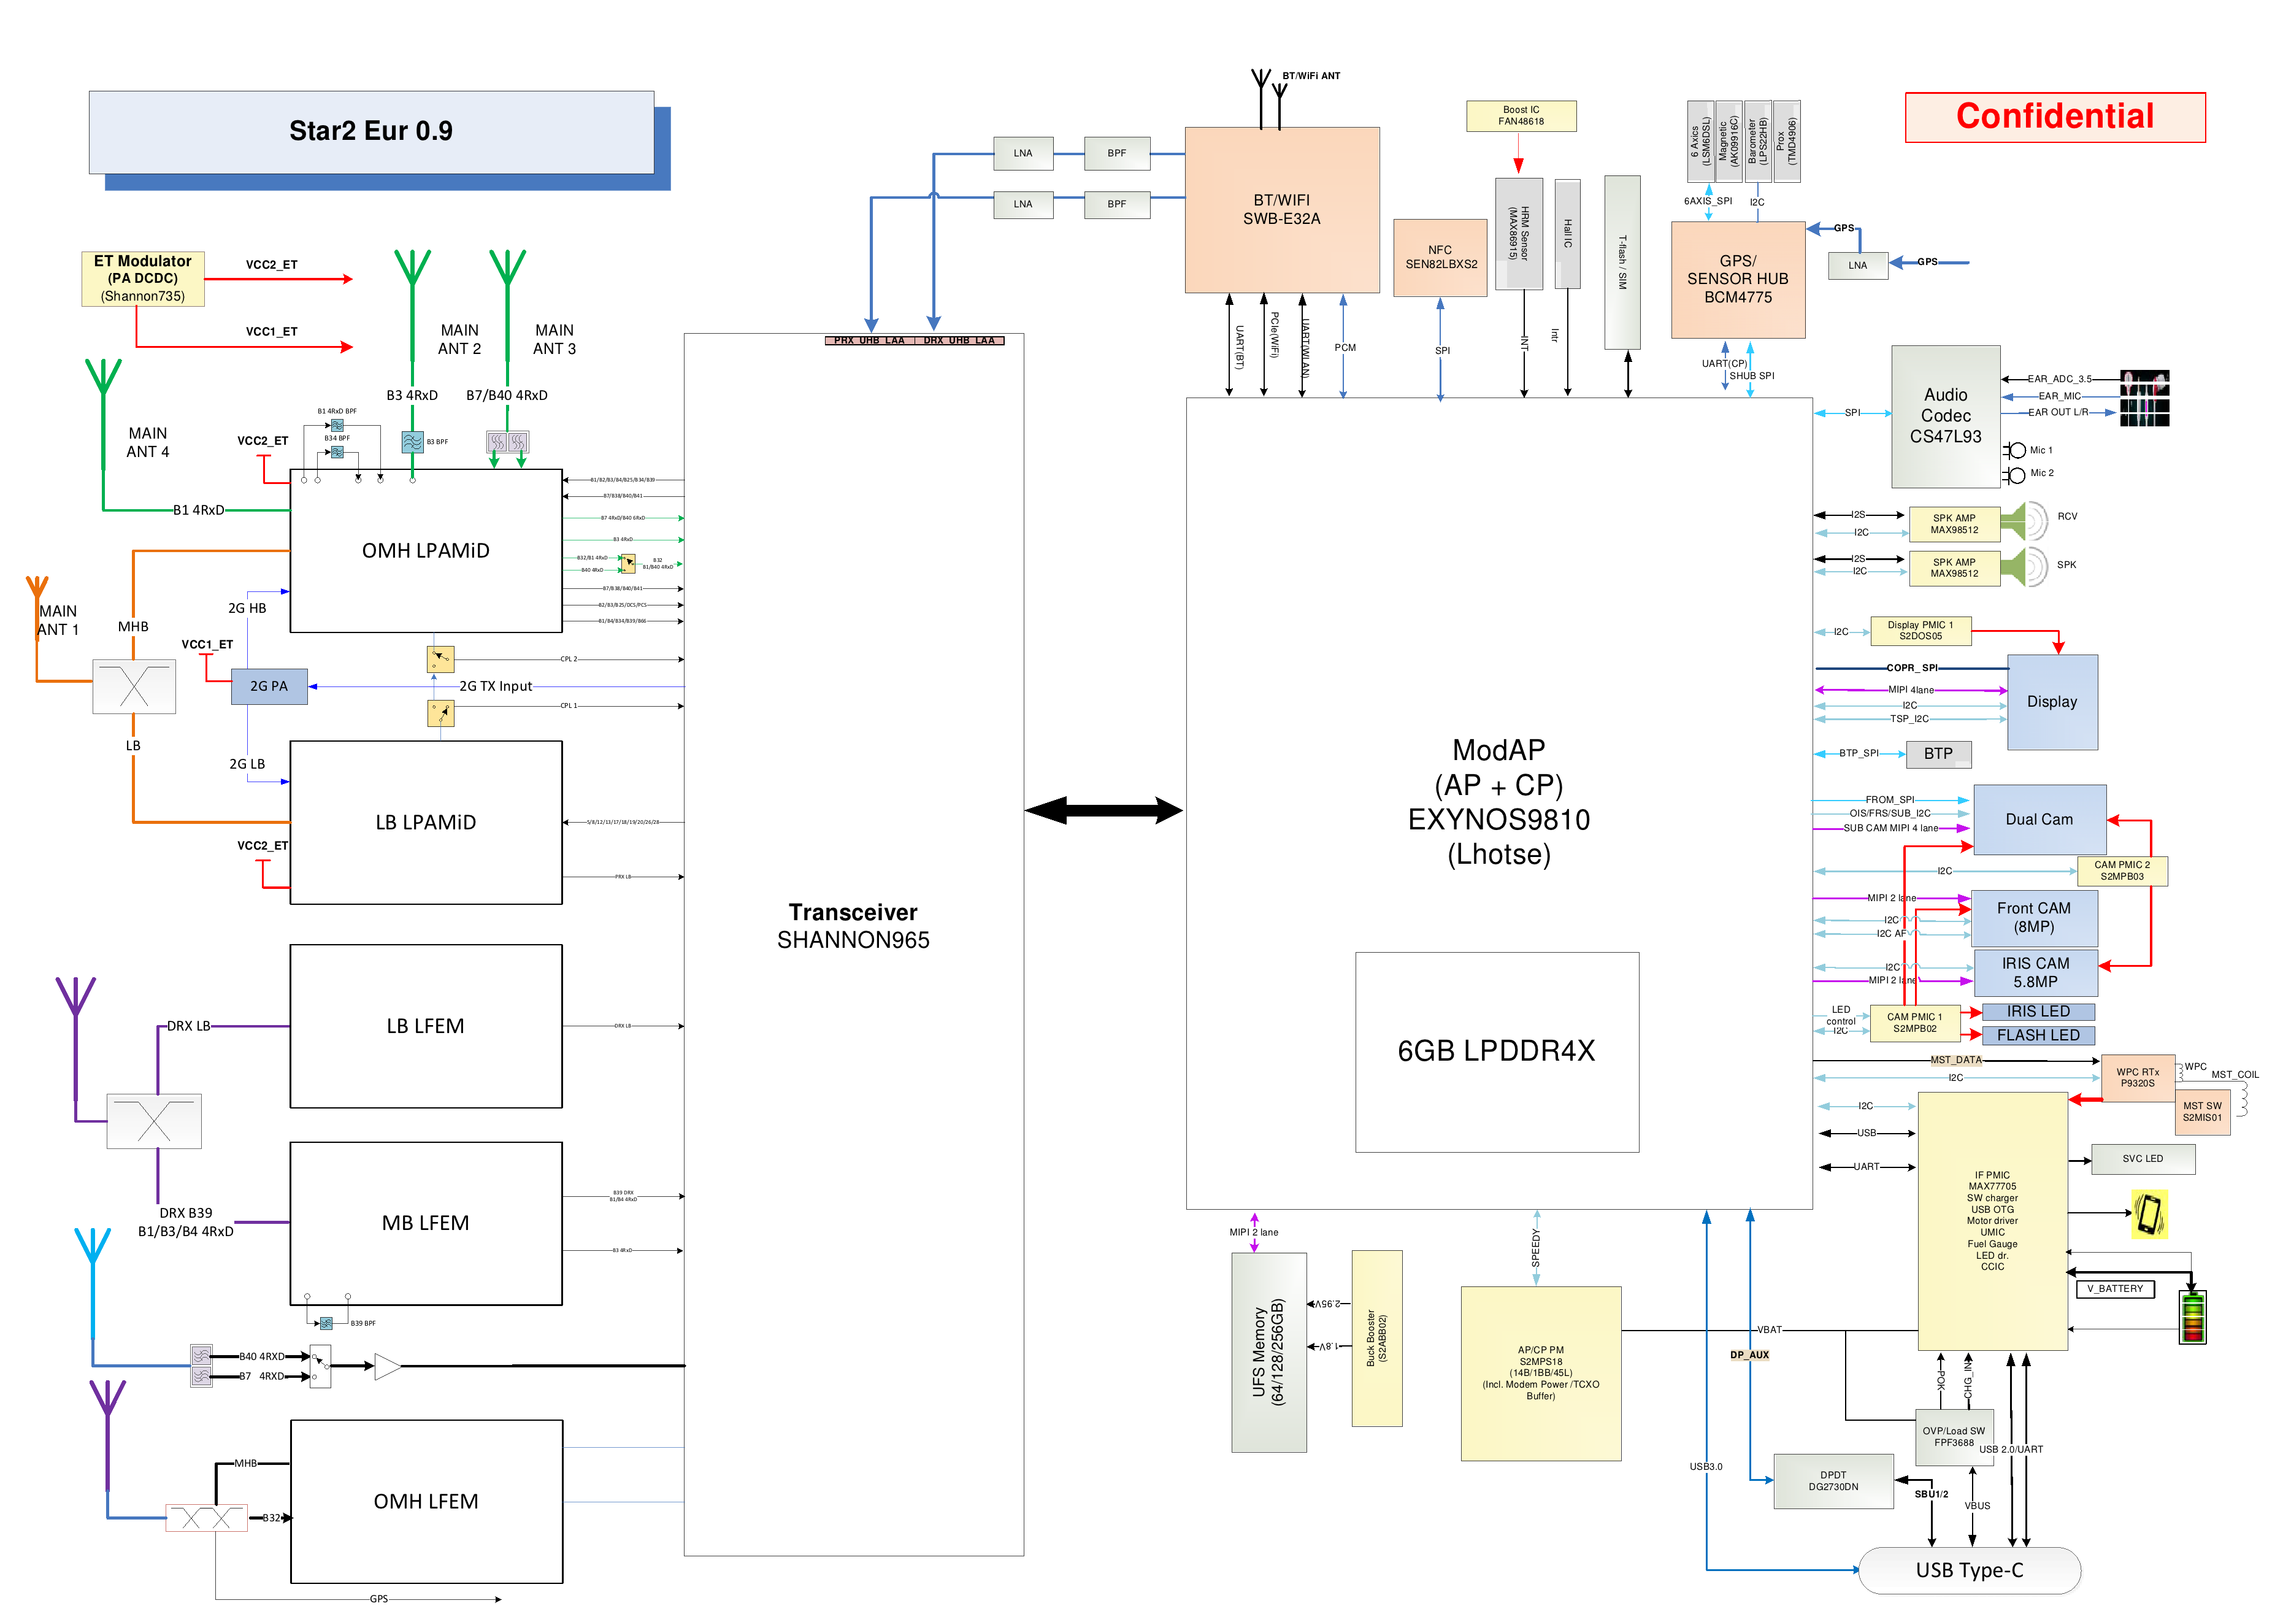Select the ModAP EXYNOS9810 block
The width and height of the screenshot is (2283, 1614).
coord(1500,804)
